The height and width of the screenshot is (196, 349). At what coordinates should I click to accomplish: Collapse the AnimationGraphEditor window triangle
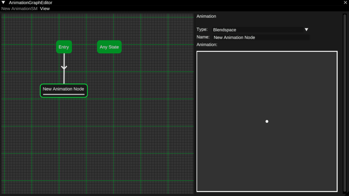point(3,3)
